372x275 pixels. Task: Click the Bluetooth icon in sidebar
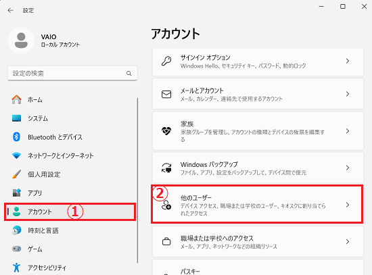(16, 136)
